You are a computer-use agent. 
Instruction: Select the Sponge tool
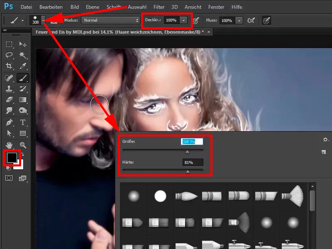[x=23, y=110]
